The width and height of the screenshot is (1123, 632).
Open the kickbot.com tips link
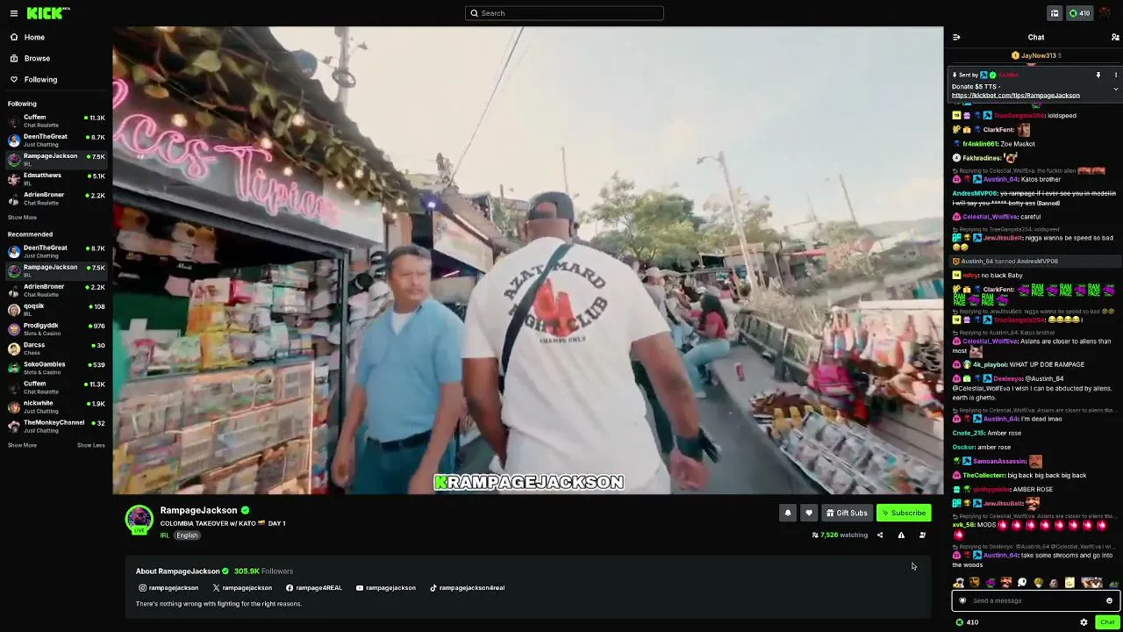coord(1015,95)
